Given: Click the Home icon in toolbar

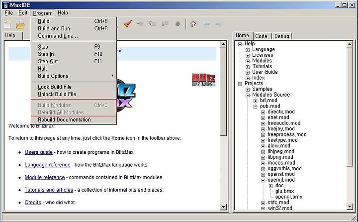Looking at the screenshot, I should pos(193,24).
